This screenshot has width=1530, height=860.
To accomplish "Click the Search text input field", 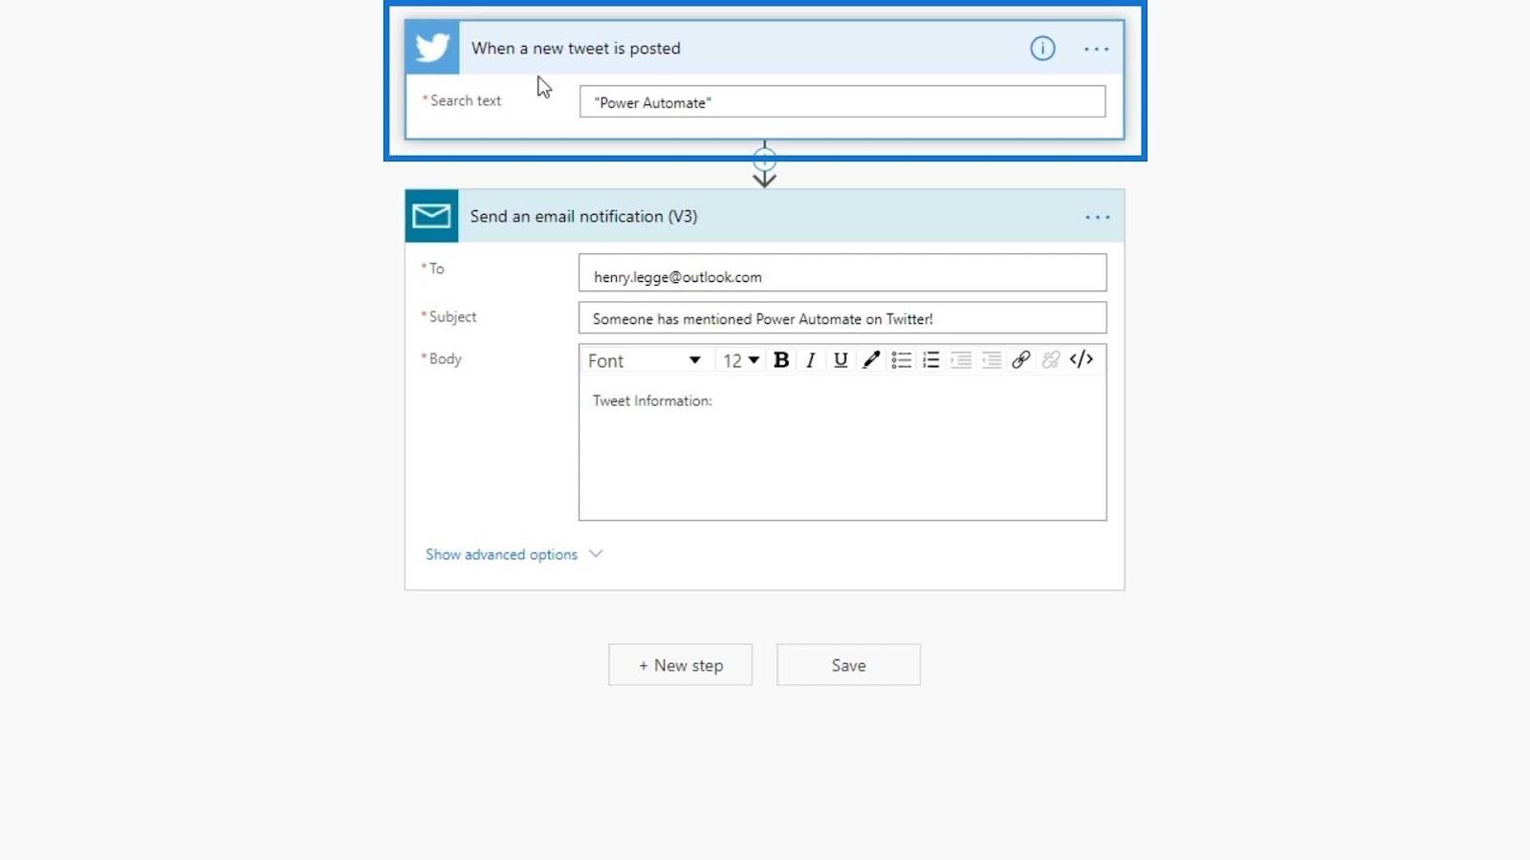I will 842,101.
